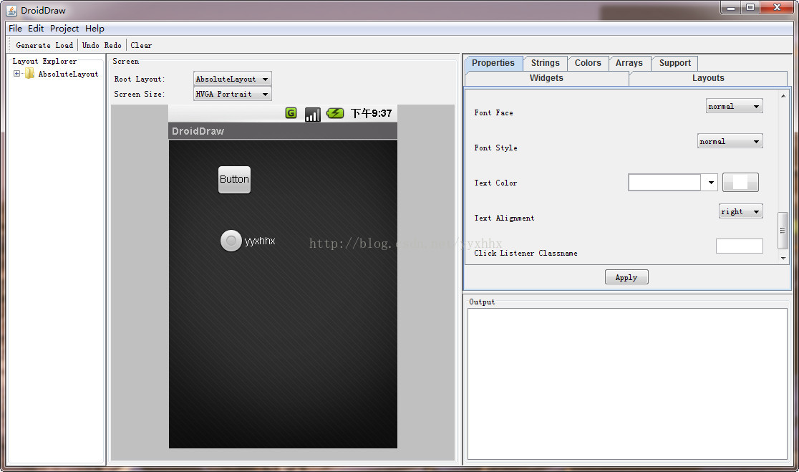This screenshot has height=472, width=799.
Task: Click the DroidDraw title bar on phone preview
Action: 283,131
